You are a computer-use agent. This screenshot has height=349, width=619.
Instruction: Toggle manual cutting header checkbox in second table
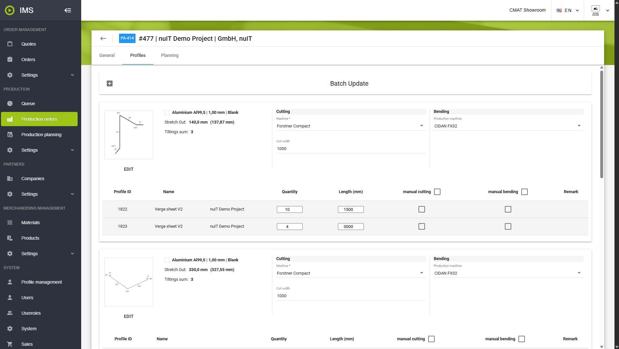coord(431,339)
